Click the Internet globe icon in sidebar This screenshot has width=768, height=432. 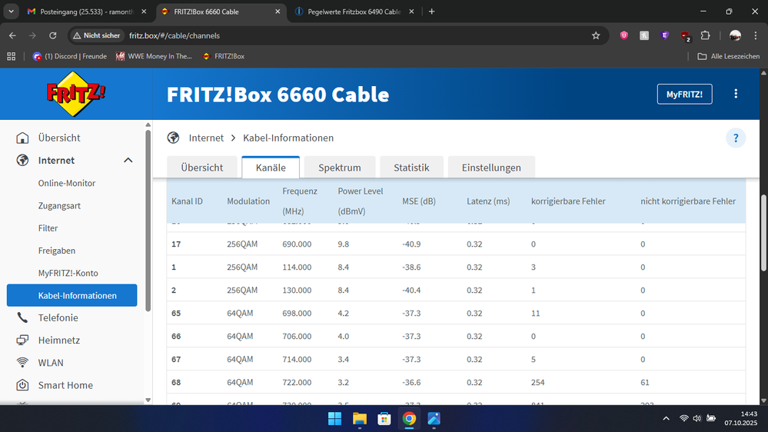[x=22, y=160]
